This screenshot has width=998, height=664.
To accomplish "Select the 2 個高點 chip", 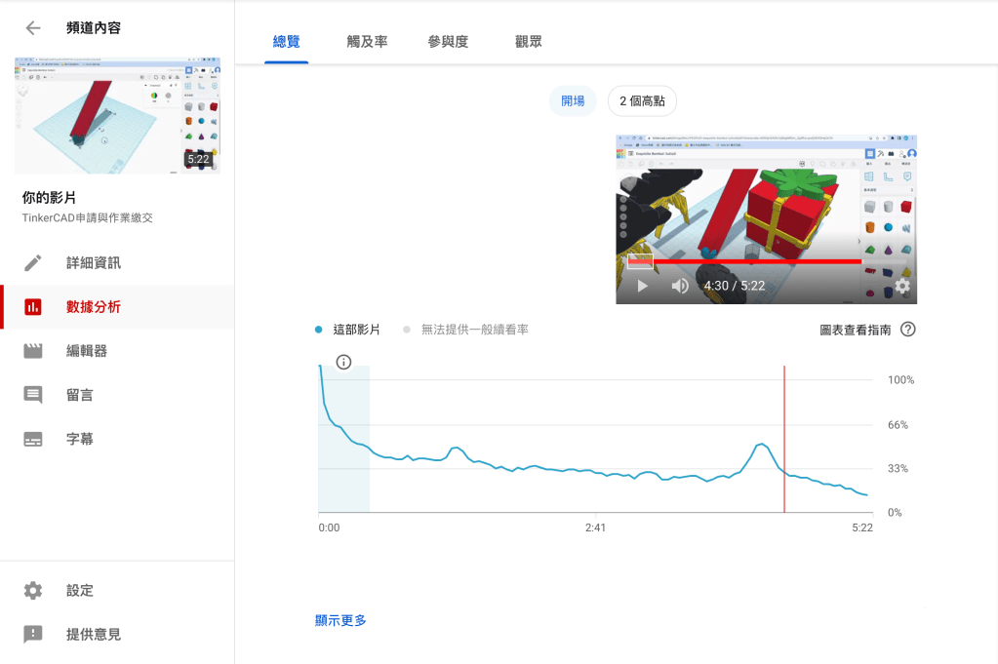I will [x=642, y=100].
